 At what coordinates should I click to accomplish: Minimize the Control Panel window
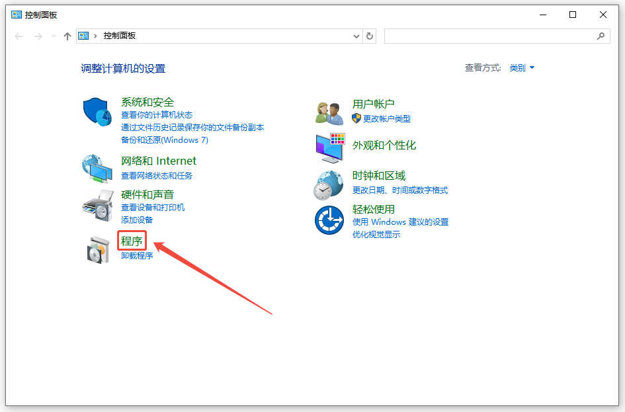[543, 15]
